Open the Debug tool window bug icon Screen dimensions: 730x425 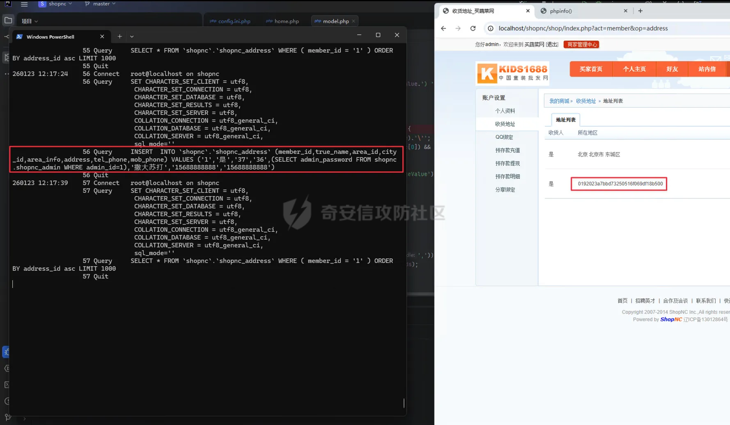6,352
